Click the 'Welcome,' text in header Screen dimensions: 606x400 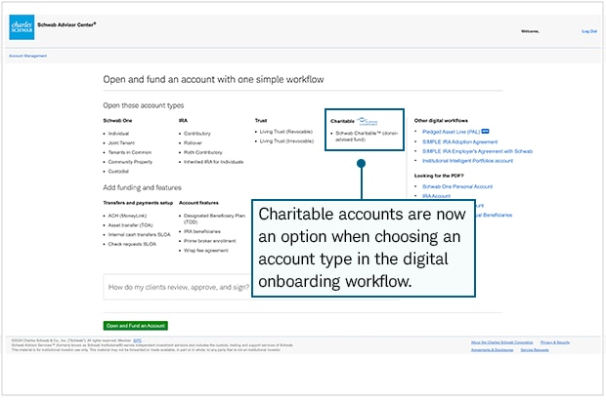click(530, 31)
